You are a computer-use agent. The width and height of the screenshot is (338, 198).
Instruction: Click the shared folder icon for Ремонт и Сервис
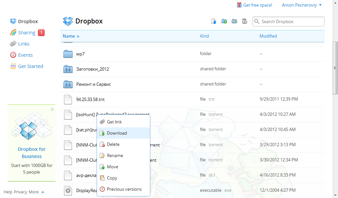[x=68, y=84]
